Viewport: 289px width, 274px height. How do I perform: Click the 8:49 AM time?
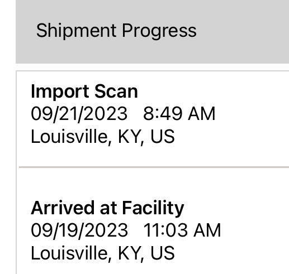click(x=179, y=113)
